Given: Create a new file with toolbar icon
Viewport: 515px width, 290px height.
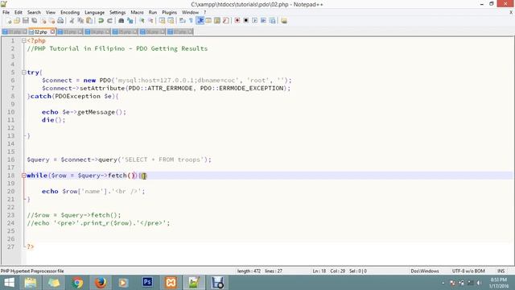Looking at the screenshot, I should pos(9,21).
